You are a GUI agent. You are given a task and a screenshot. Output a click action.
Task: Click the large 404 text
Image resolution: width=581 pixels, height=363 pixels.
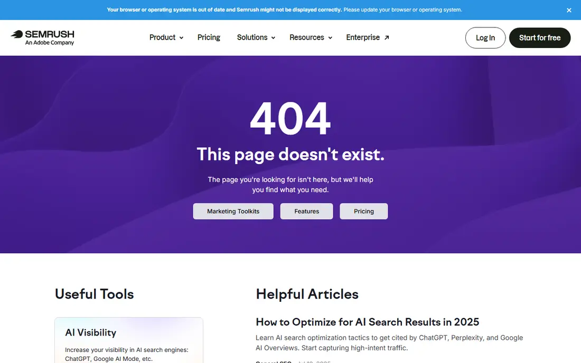[x=290, y=119]
